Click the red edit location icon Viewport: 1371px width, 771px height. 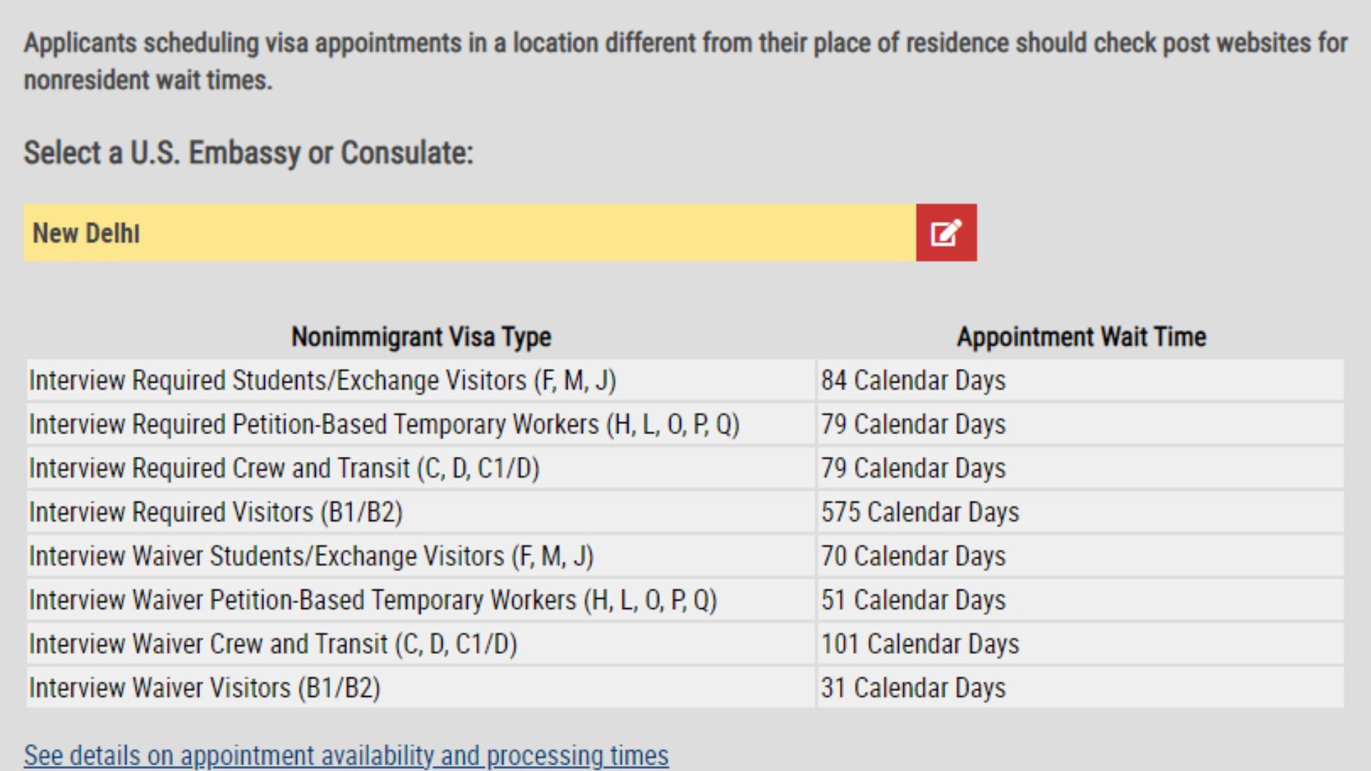[x=946, y=233]
